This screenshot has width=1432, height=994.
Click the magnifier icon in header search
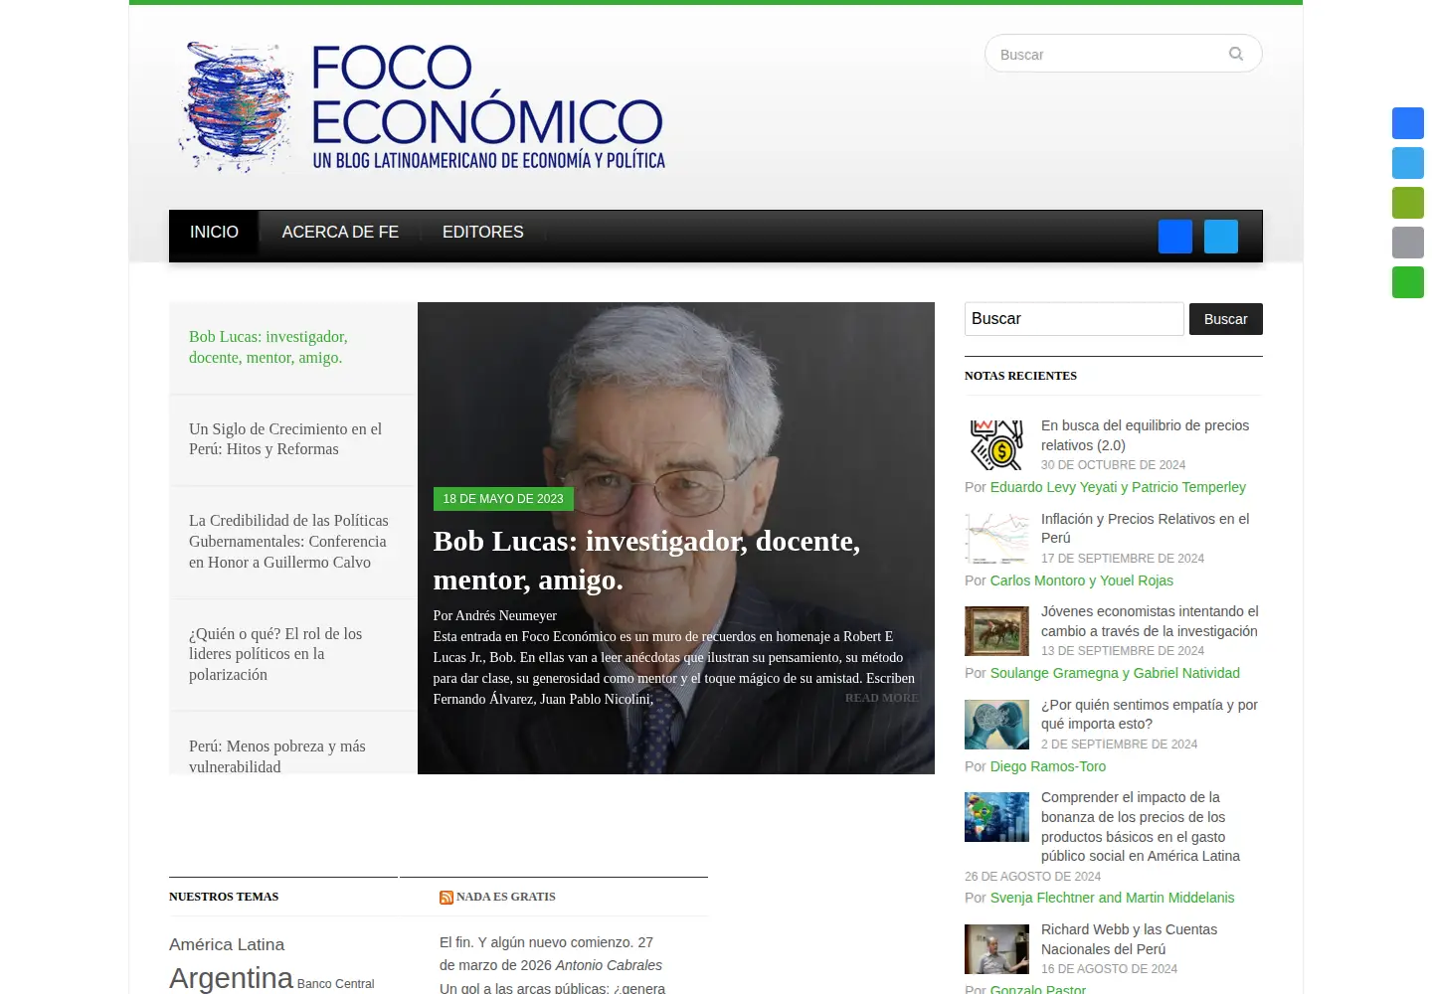pyautogui.click(x=1235, y=54)
